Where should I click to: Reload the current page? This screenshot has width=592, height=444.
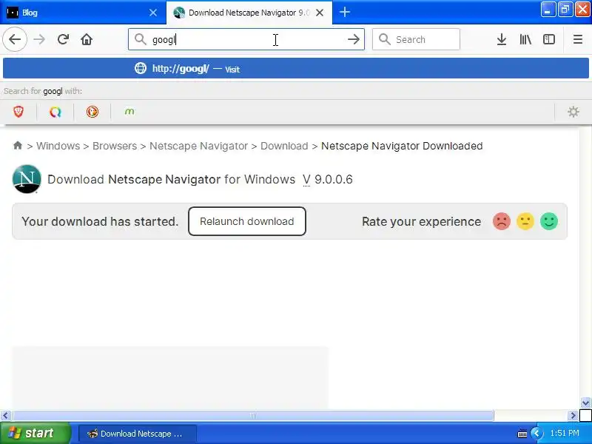coord(63,39)
